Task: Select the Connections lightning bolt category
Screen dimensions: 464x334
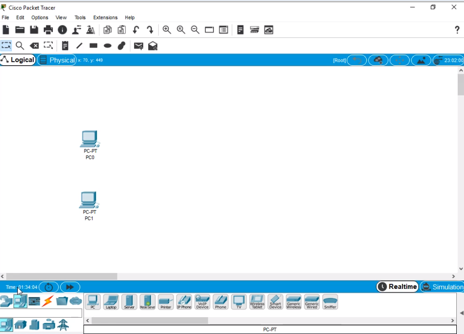Action: pos(48,301)
